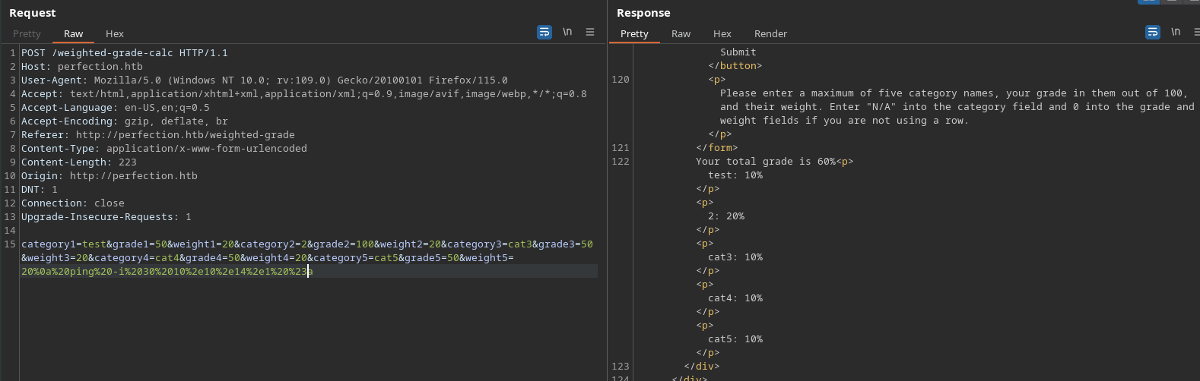Click the Connection: close header
Screen dimensions: 1200x381
pos(73,203)
